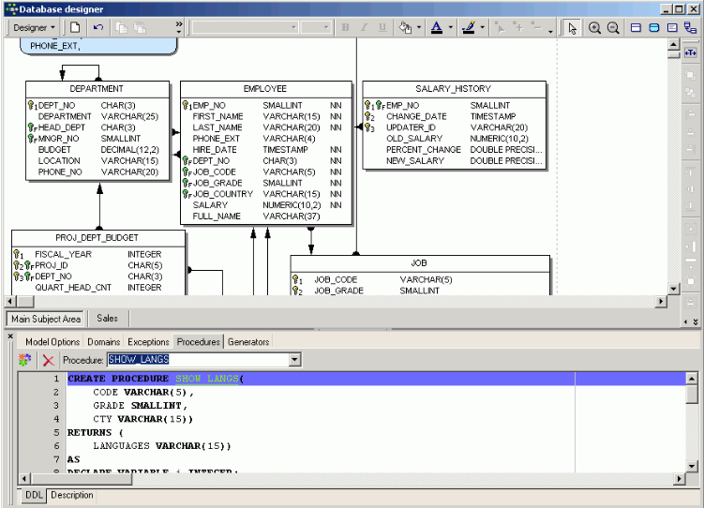
Task: Click the JOB table title
Action: [x=419, y=263]
